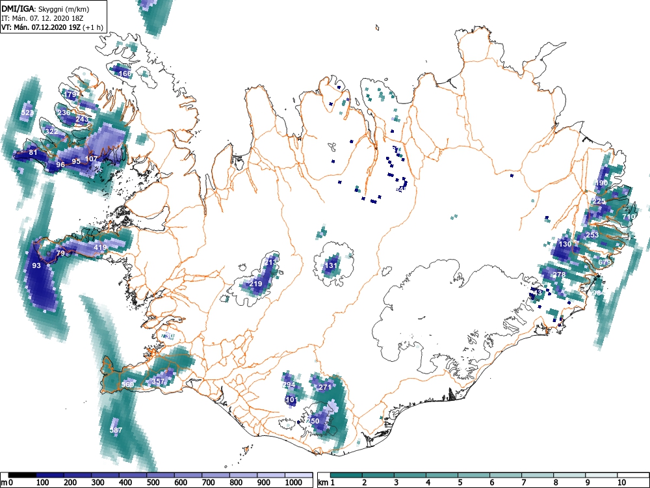Select the visibility value 101
Image resolution: width=650 pixels, height=488 pixels.
click(291, 400)
